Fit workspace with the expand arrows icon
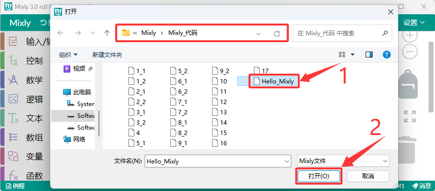 [x=410, y=116]
